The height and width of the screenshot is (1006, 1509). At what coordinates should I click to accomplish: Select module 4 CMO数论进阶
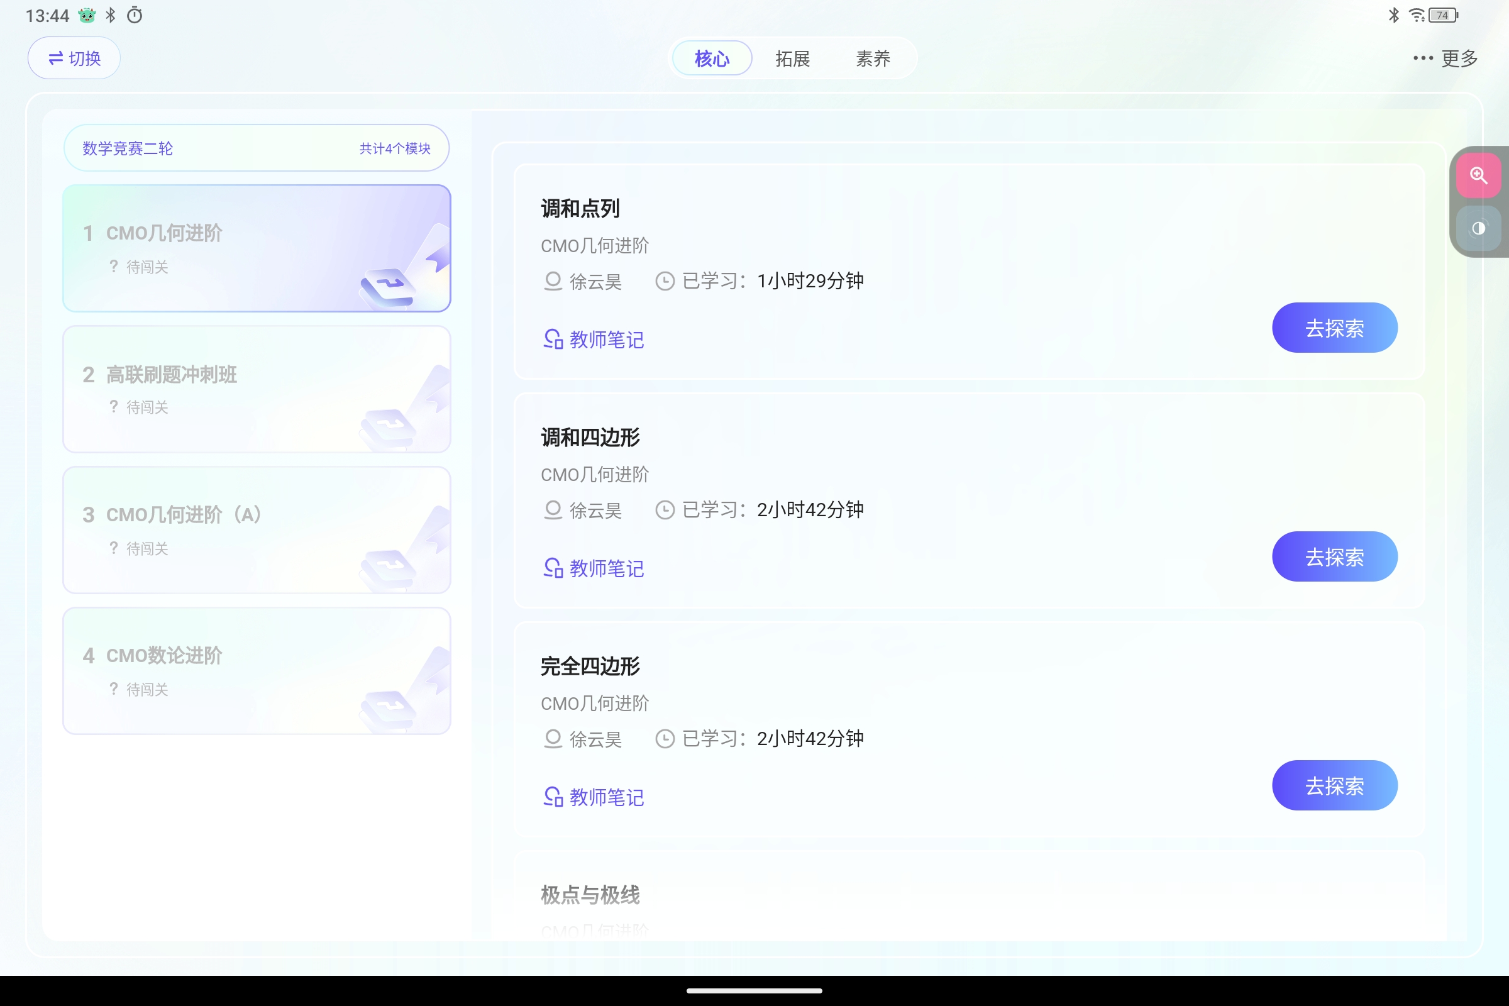coord(257,671)
